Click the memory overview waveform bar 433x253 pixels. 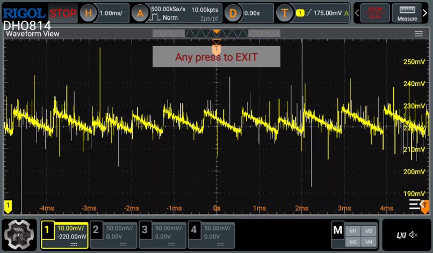pyautogui.click(x=216, y=34)
